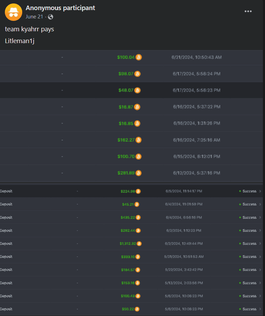Open the Anonymous participant profile name
The height and width of the screenshot is (316, 265).
60,8
